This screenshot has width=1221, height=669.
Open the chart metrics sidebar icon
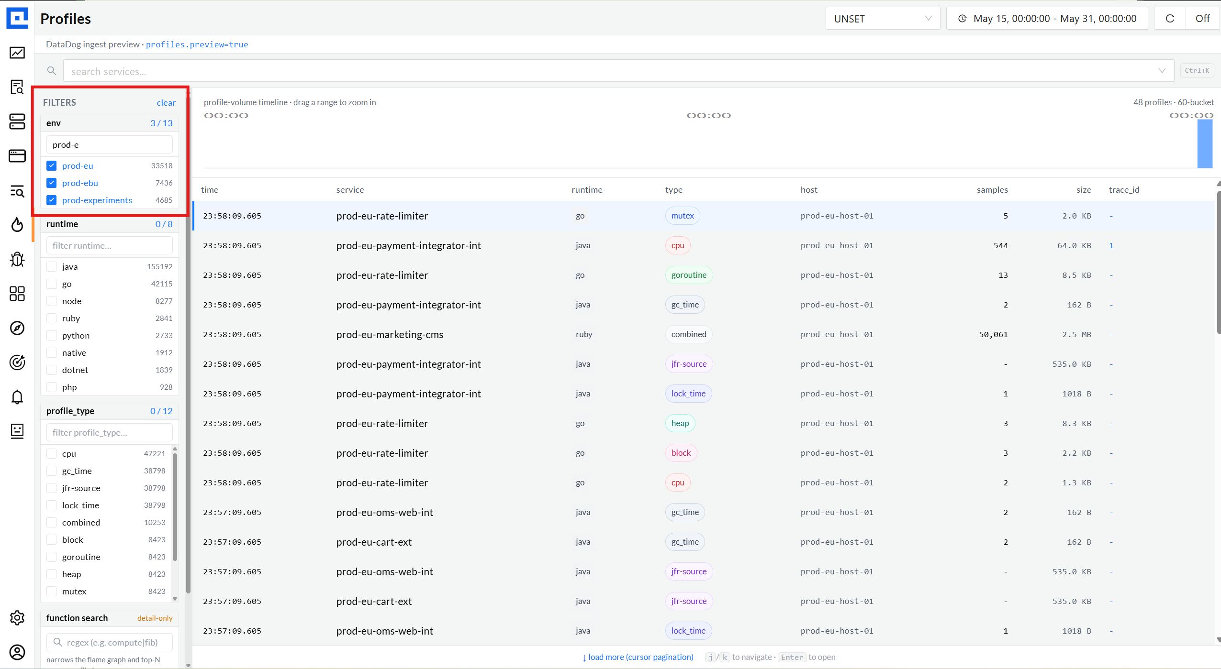(17, 53)
